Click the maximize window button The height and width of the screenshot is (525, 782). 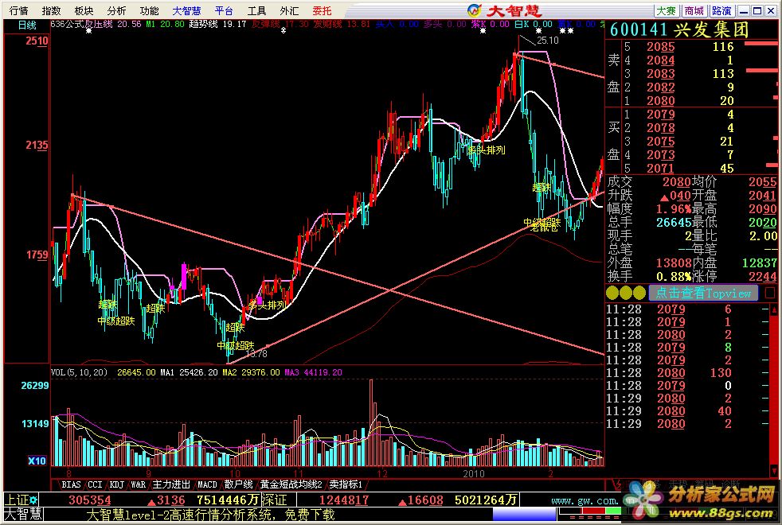(757, 10)
